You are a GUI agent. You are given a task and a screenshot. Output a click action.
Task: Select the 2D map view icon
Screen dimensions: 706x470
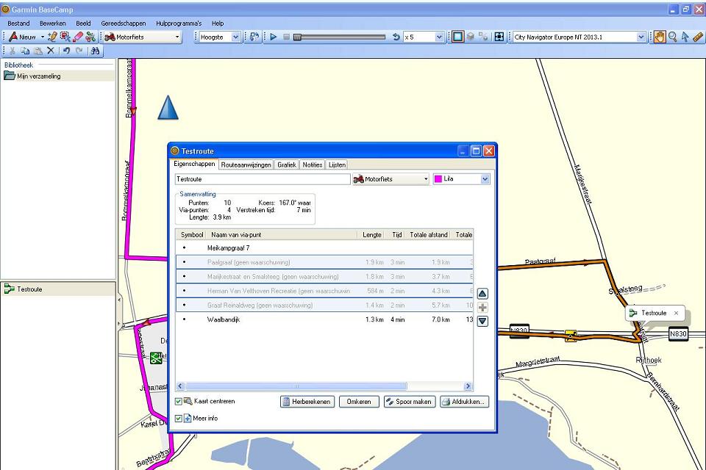tap(458, 37)
